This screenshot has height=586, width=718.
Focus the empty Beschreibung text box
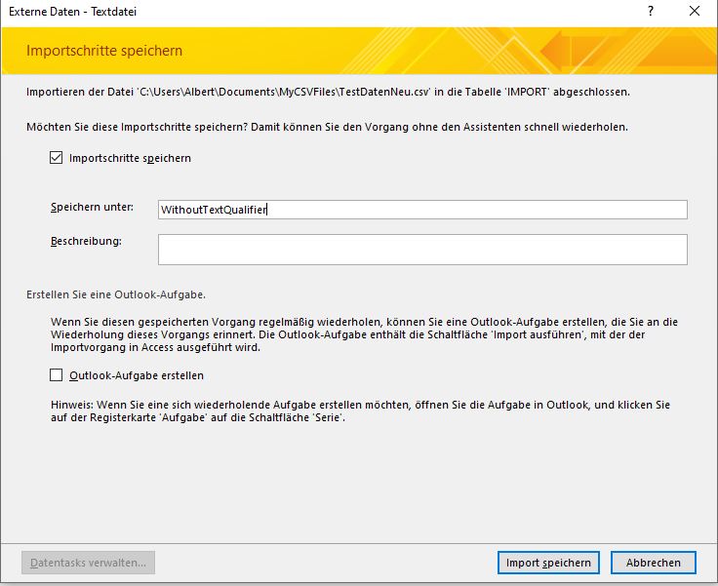[x=421, y=250]
